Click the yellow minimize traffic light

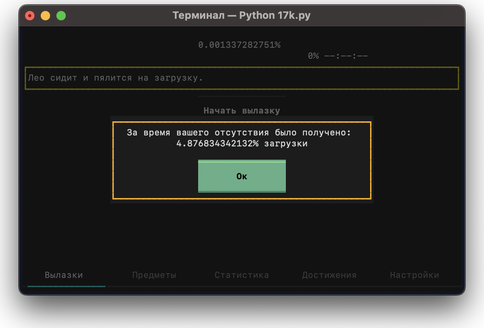[x=45, y=15]
